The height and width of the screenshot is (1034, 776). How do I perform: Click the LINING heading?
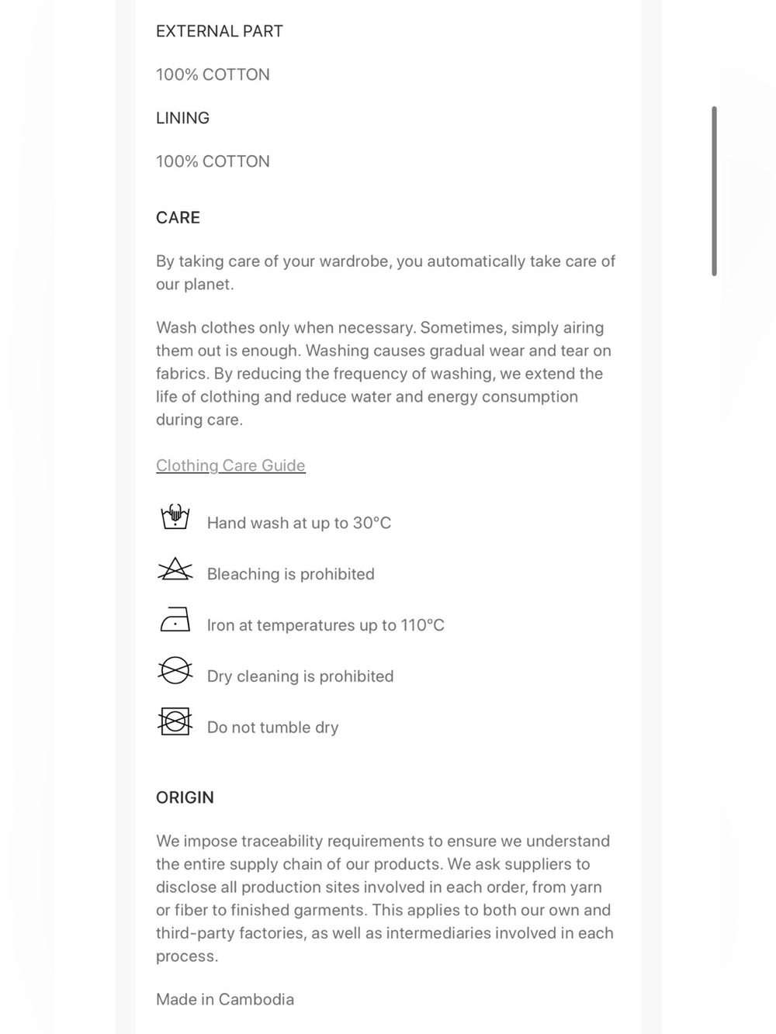click(182, 118)
